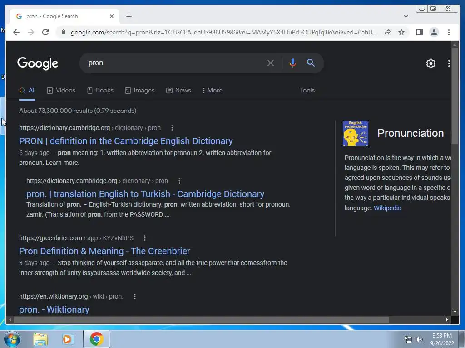Screen dimensions: 465x348
Task: Open more options for Turkish translation result
Action: [179, 181]
